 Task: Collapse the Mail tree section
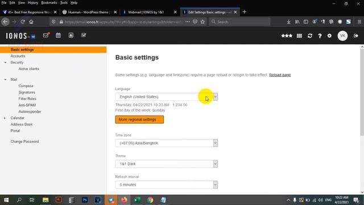[5, 80]
